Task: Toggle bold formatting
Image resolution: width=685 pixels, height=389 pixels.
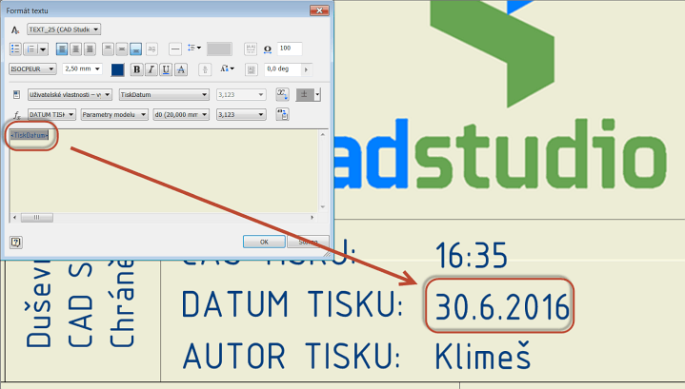Action: coord(137,69)
